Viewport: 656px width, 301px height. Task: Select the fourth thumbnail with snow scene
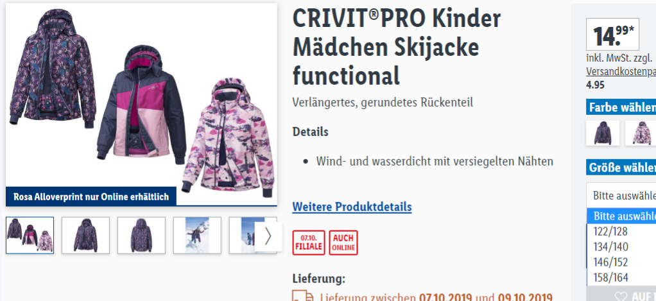197,236
